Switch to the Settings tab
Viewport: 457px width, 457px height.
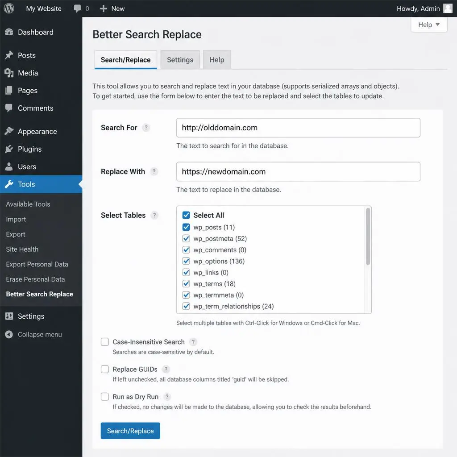180,60
